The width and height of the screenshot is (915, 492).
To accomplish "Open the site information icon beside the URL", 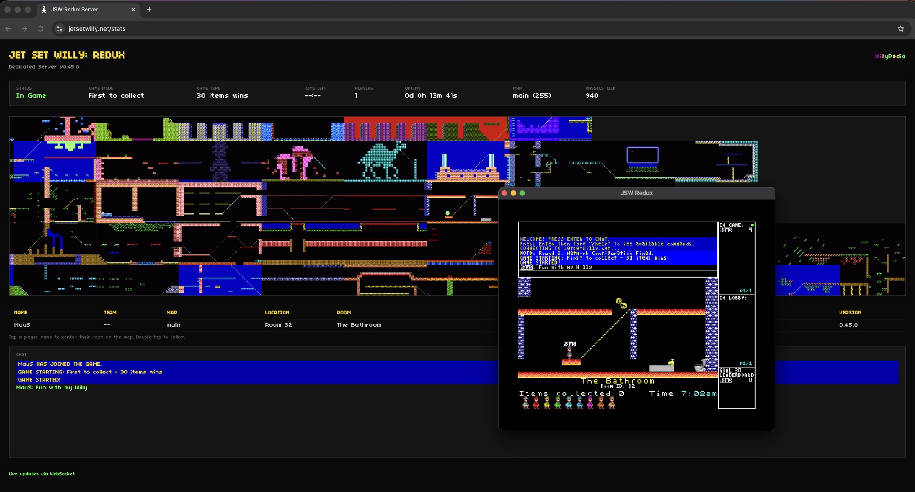I will pos(59,29).
